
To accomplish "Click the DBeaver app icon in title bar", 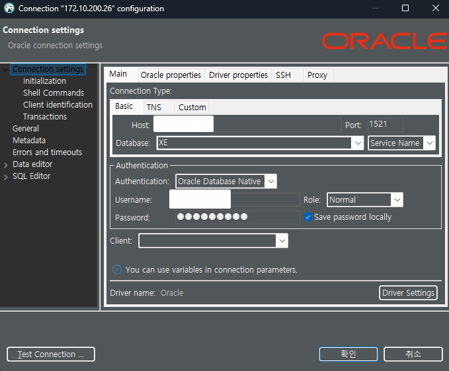I will (9, 9).
